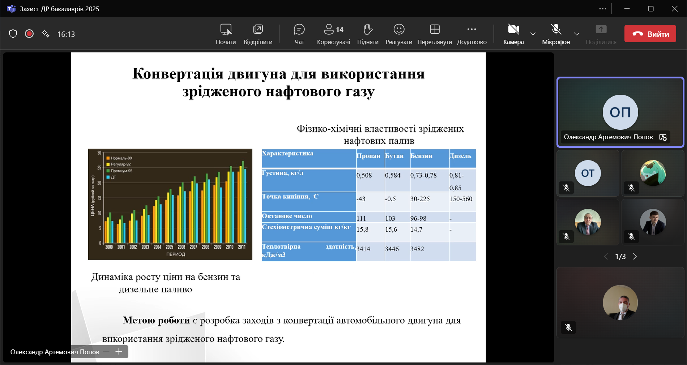The height and width of the screenshot is (365, 687).
Task: Leave meeting with Вийти button
Action: click(x=650, y=34)
